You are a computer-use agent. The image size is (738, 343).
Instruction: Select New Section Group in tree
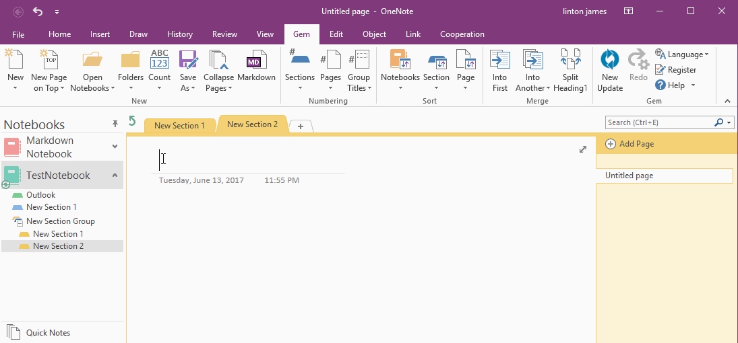click(61, 221)
